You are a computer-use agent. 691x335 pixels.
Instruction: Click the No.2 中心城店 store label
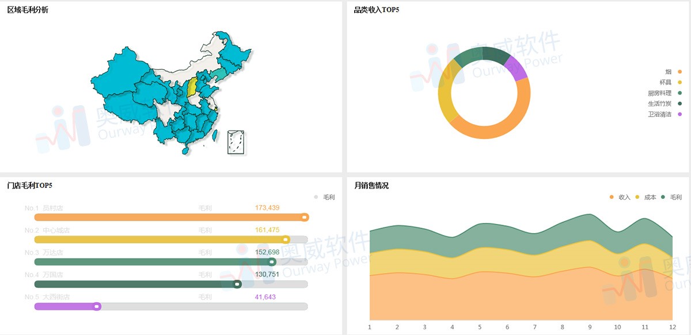tap(47, 230)
